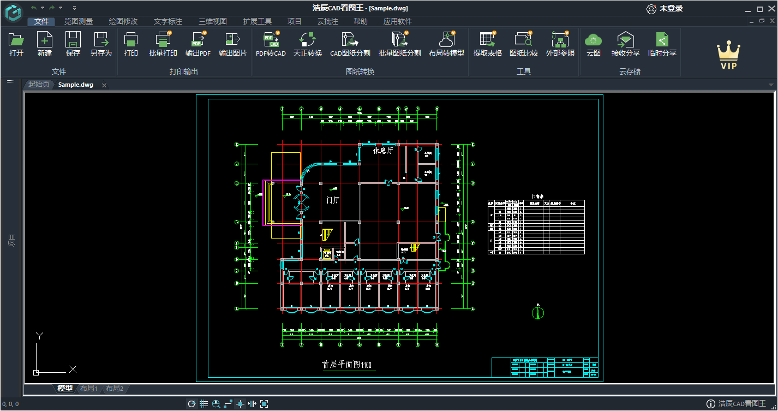This screenshot has height=411, width=778.
Task: Click the coordinate readout 0, 0, 0
Action: 10,404
